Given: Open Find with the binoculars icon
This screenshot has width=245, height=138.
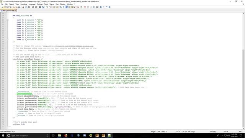Looking at the screenshot, I should pos(40,7).
